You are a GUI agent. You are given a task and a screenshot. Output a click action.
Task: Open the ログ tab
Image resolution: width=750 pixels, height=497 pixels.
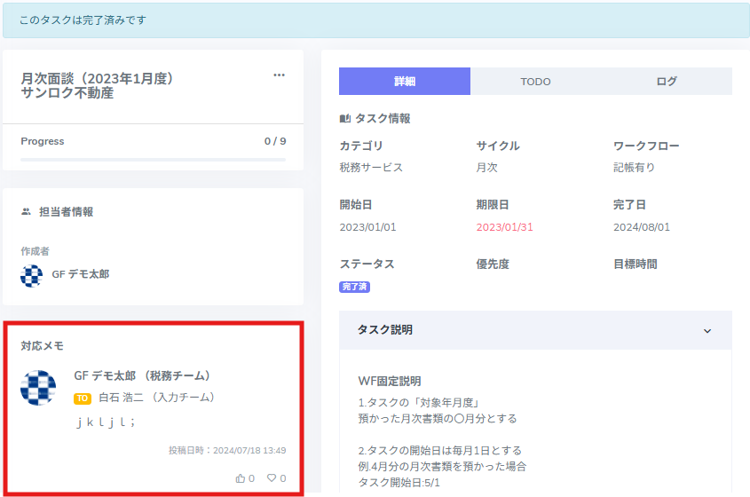tap(667, 82)
